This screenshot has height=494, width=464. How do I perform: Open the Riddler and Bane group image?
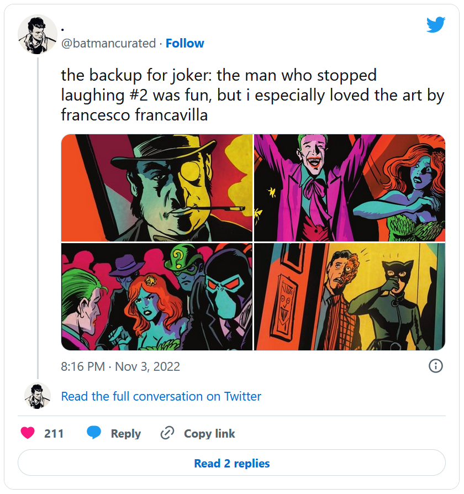[156, 297]
